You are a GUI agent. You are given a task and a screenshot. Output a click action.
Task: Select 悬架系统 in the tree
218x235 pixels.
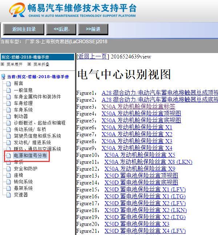point(23,188)
